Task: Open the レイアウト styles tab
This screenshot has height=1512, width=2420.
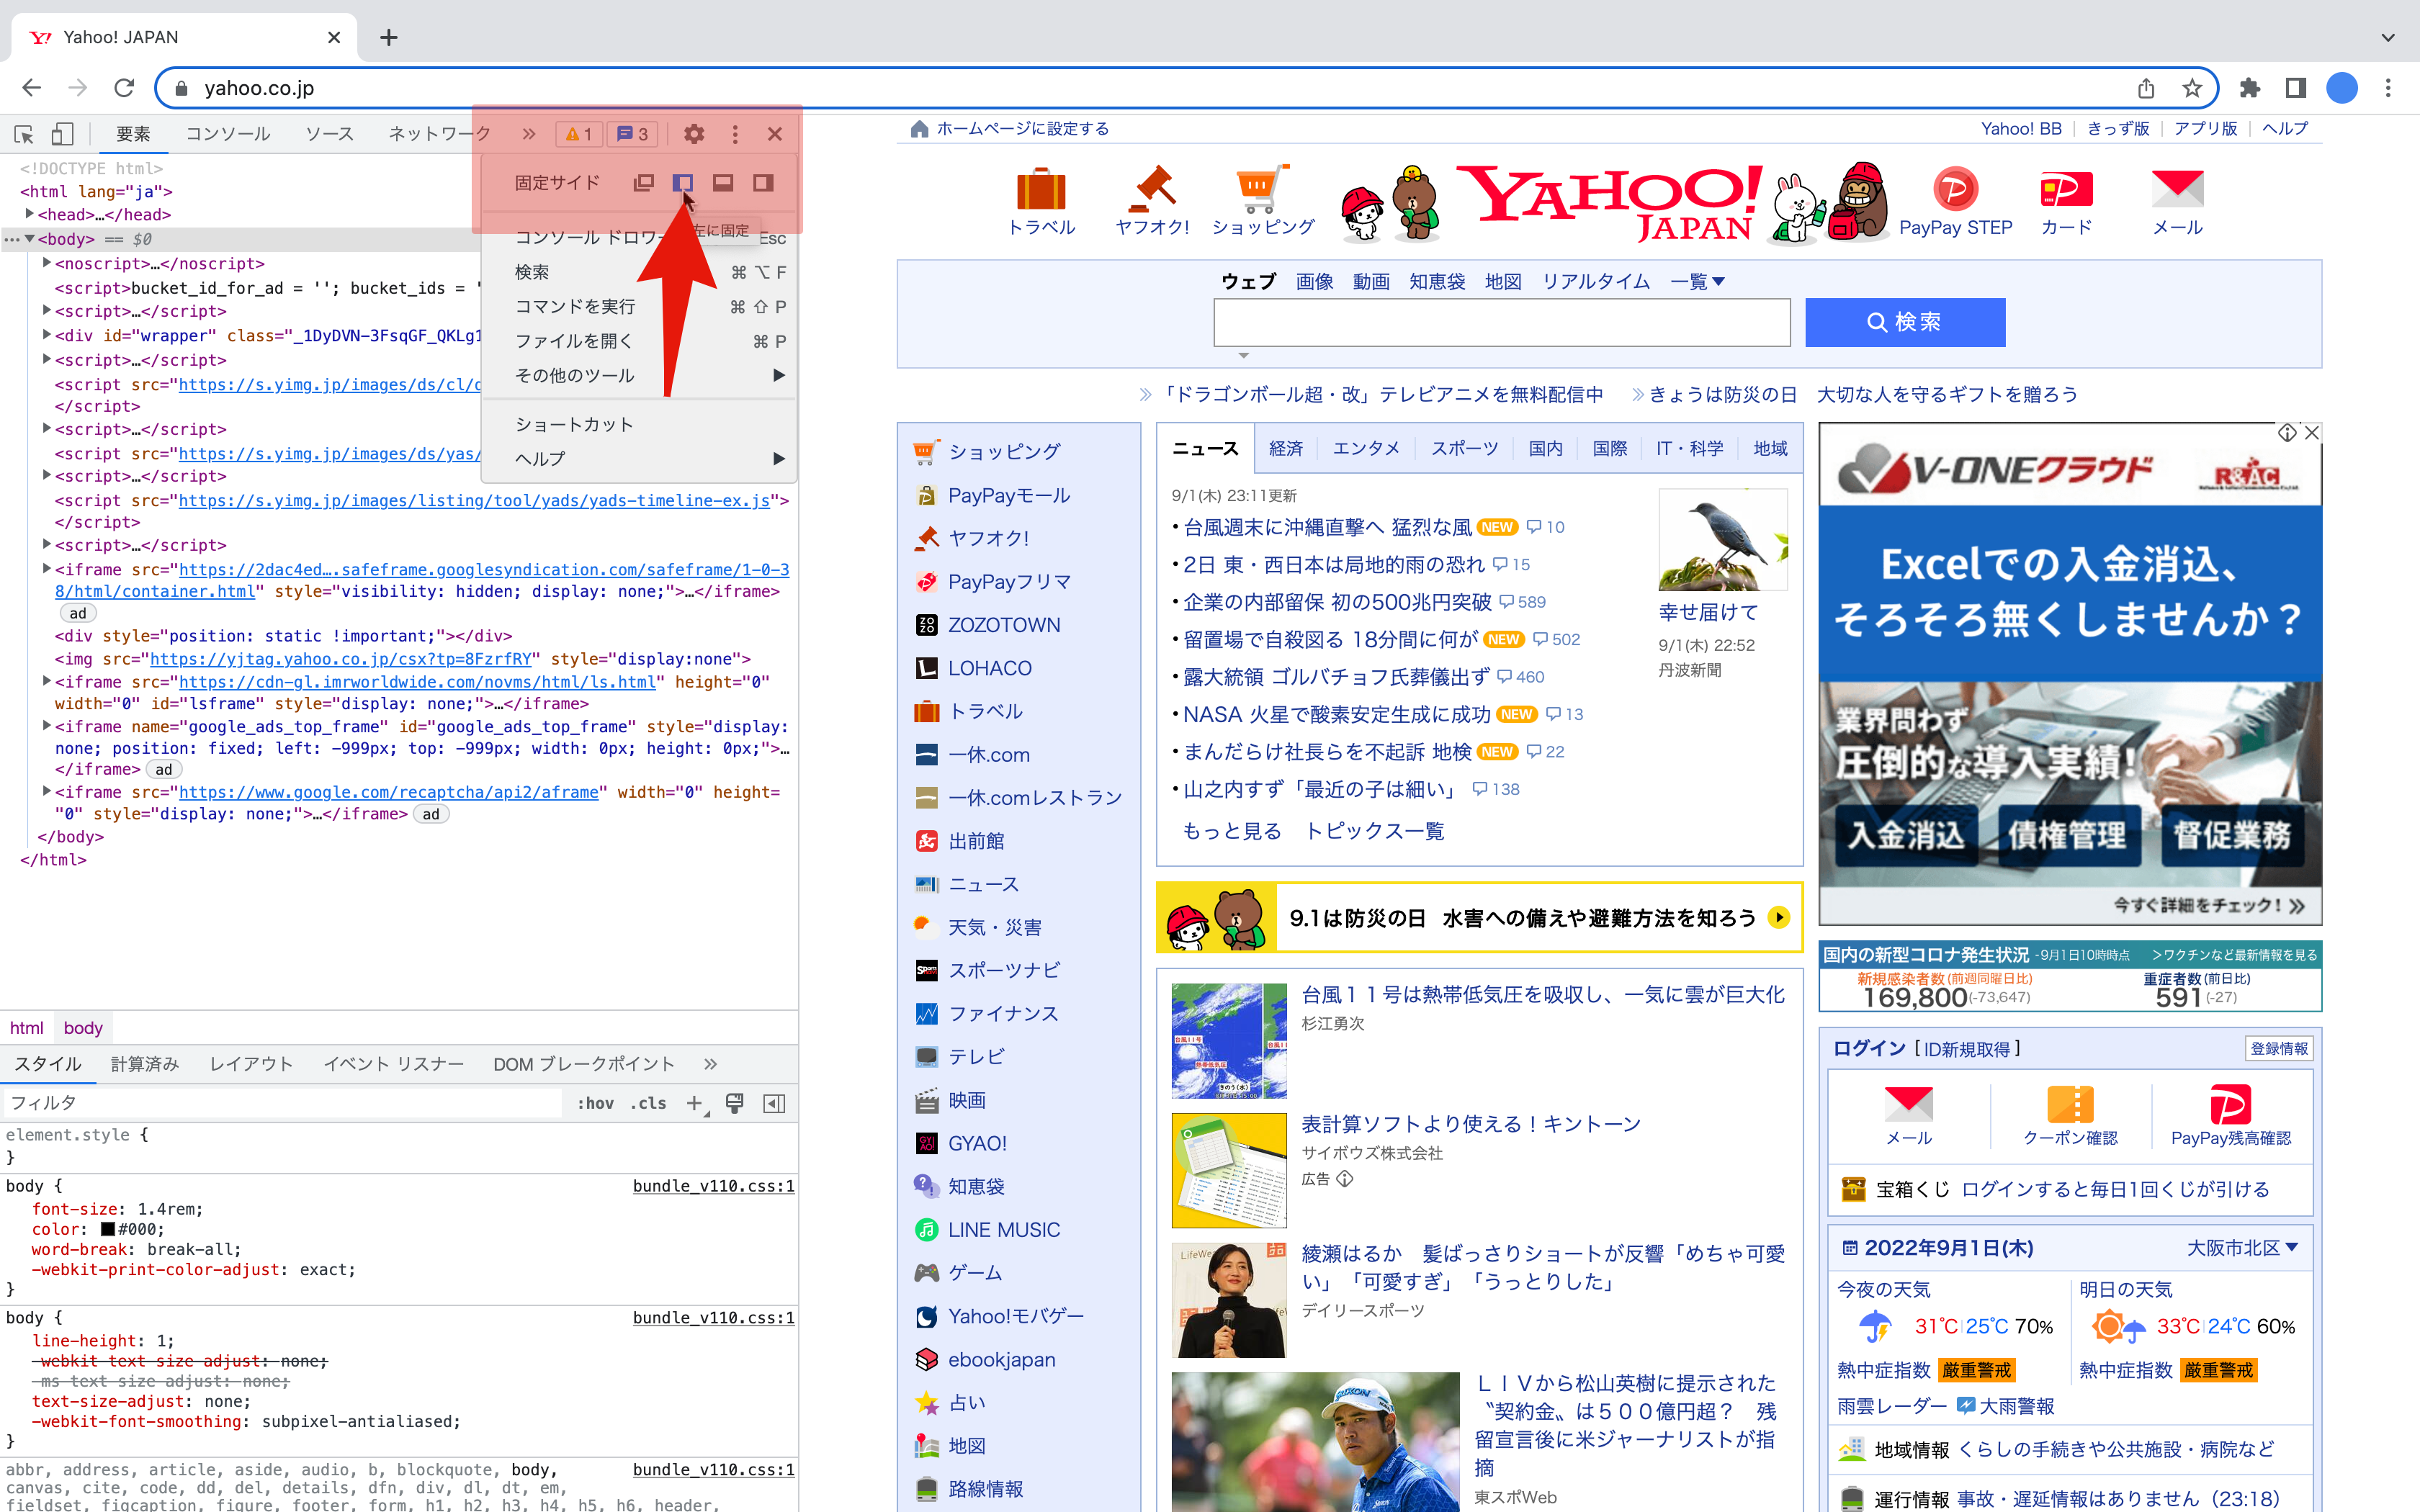Action: click(x=251, y=1064)
